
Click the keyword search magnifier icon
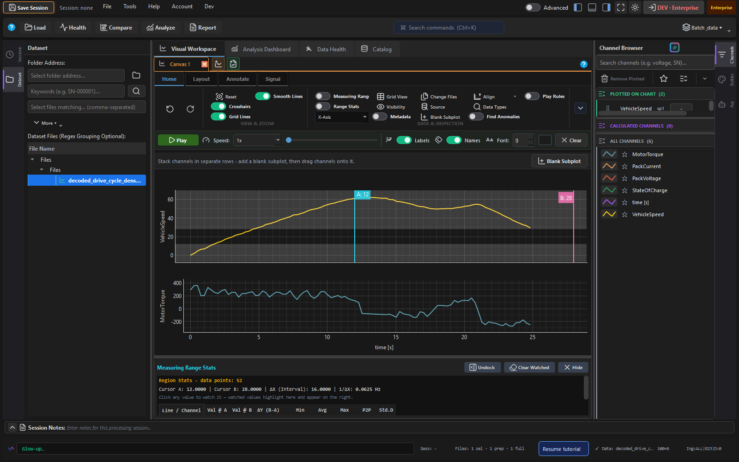(136, 91)
